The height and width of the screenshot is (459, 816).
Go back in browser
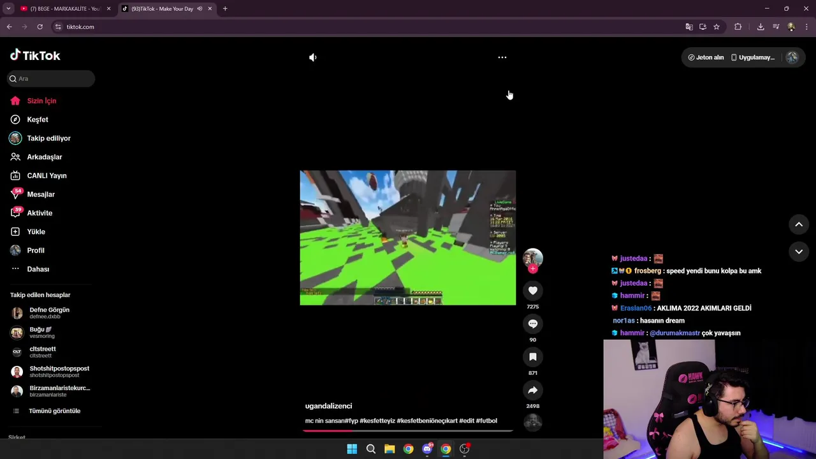coord(10,27)
